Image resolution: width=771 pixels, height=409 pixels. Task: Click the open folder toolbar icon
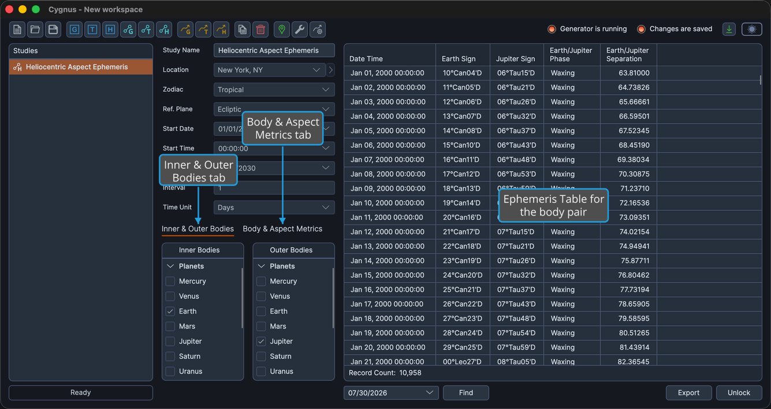[x=35, y=29]
